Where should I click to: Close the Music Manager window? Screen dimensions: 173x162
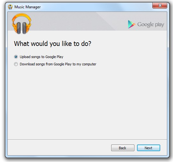tap(160, 5)
